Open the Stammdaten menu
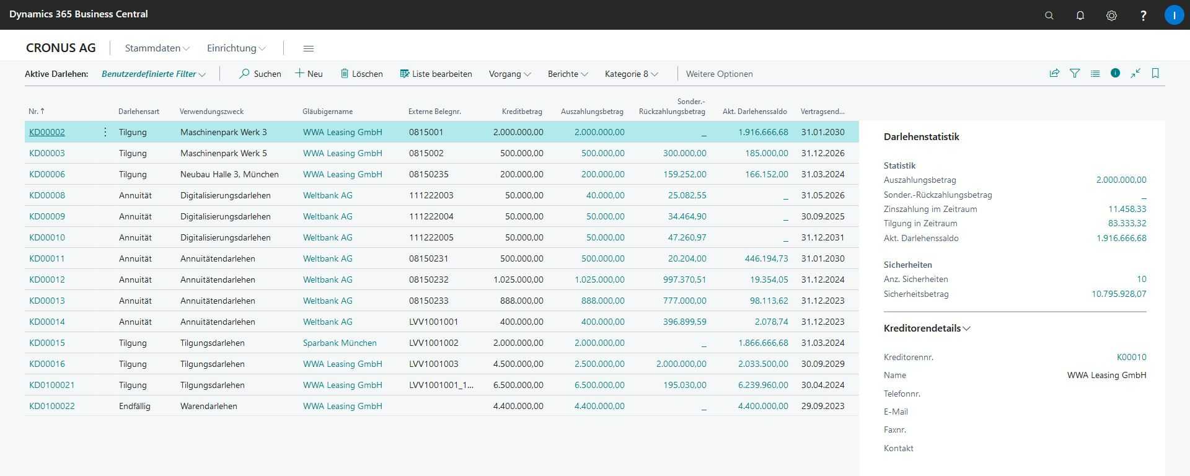This screenshot has width=1190, height=476. [x=157, y=48]
